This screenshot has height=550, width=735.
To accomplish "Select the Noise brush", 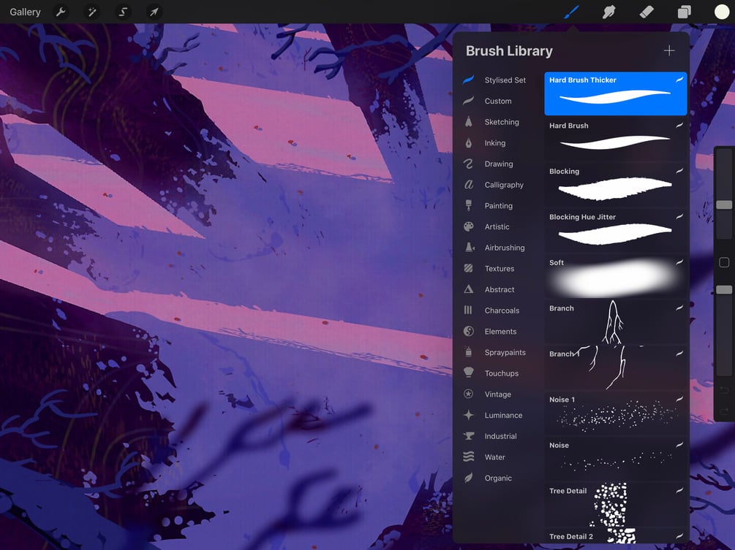I will click(616, 459).
